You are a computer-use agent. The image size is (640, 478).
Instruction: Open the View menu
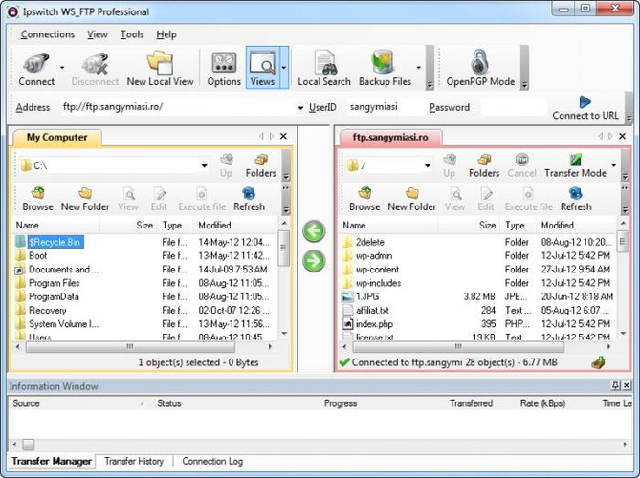98,34
